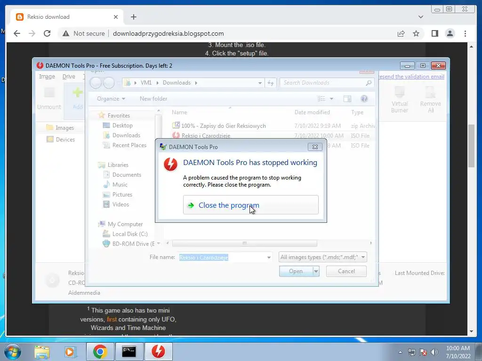
Task: Open Music library in navigation pane
Action: point(120,184)
